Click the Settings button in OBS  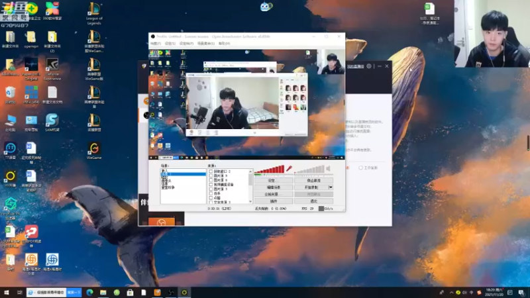[x=274, y=180]
